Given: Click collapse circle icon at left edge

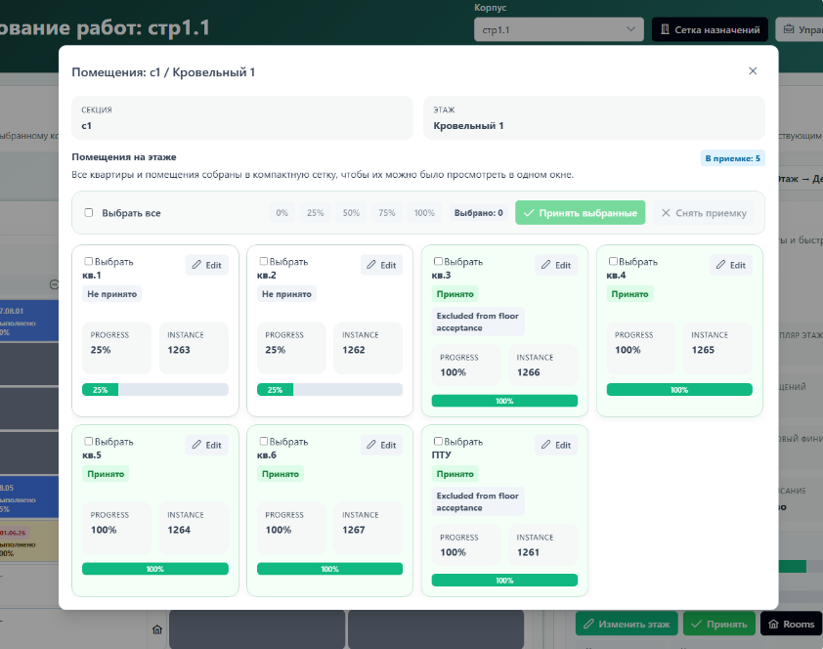Looking at the screenshot, I should 54,284.
